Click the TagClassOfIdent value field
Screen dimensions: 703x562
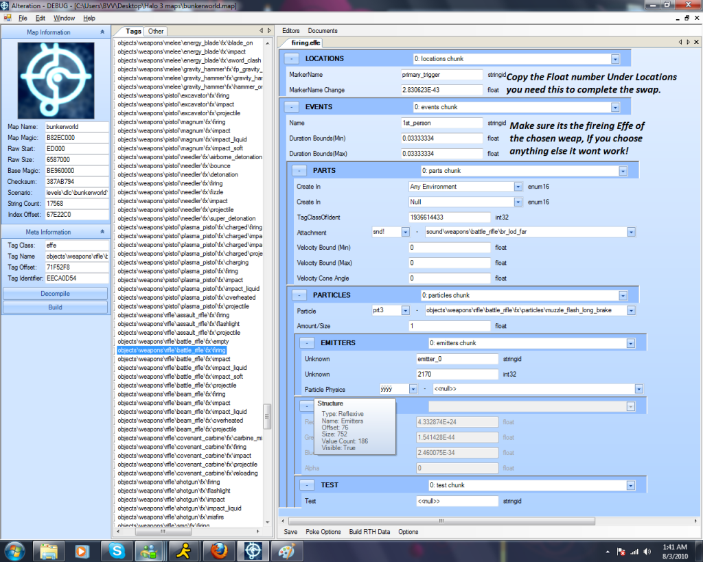click(449, 218)
